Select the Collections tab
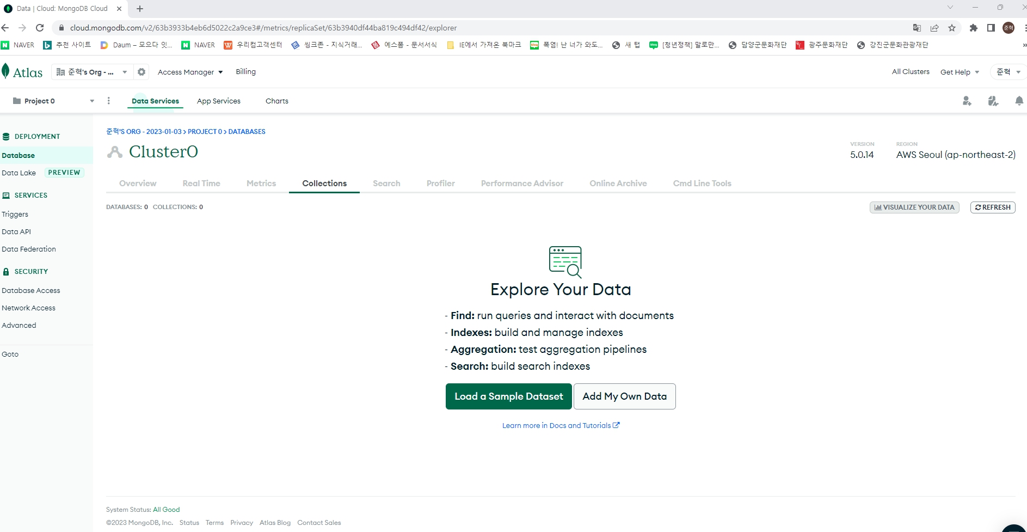This screenshot has height=532, width=1027. coord(324,184)
